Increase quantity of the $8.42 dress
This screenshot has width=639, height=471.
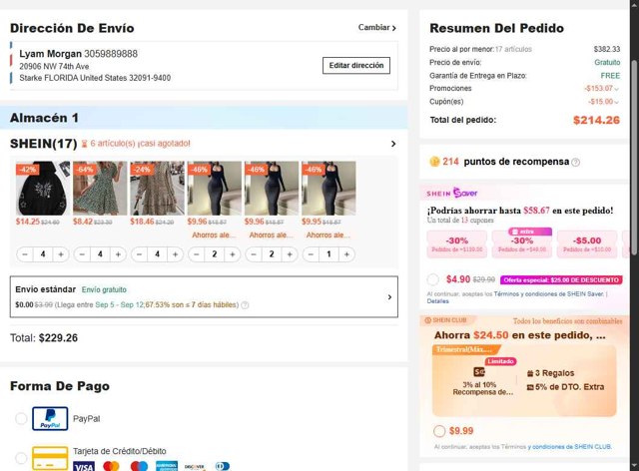point(118,254)
